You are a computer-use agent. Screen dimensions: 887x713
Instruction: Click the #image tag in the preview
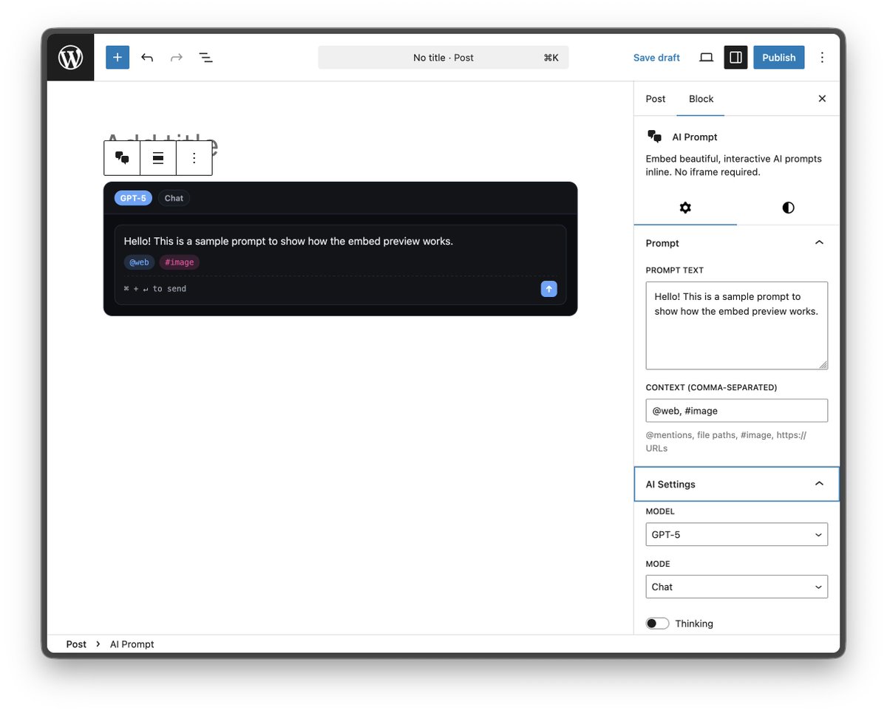click(x=180, y=262)
